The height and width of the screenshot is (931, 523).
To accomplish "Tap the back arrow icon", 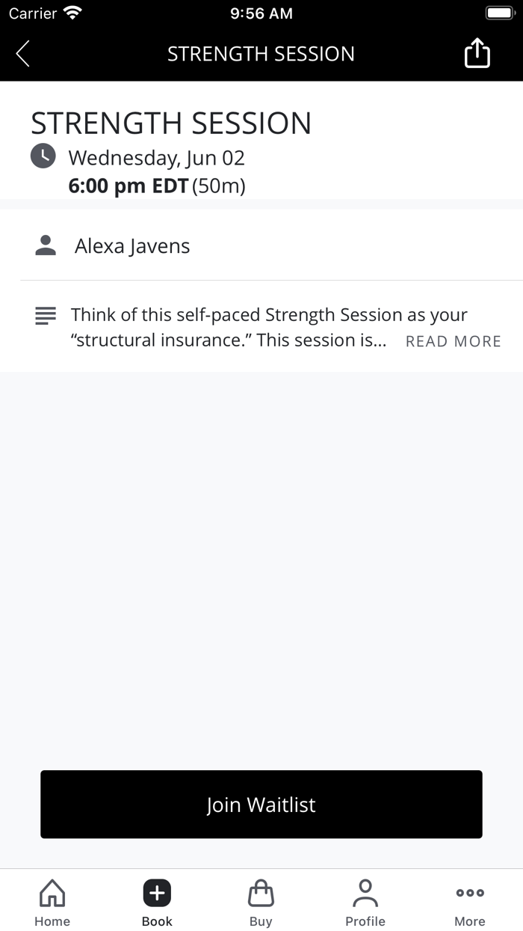I will (x=23, y=54).
